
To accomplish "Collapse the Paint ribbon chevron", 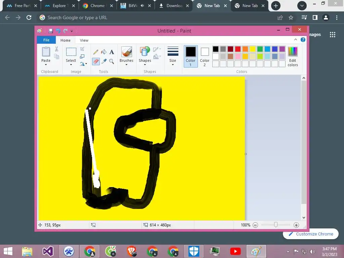I will pyautogui.click(x=296, y=40).
